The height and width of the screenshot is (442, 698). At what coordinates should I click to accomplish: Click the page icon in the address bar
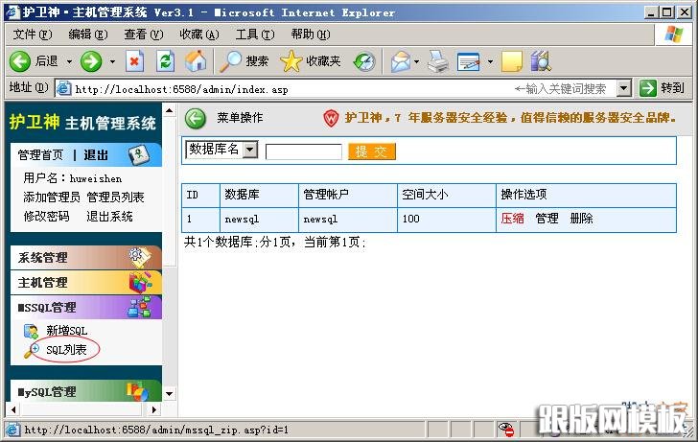coord(64,88)
